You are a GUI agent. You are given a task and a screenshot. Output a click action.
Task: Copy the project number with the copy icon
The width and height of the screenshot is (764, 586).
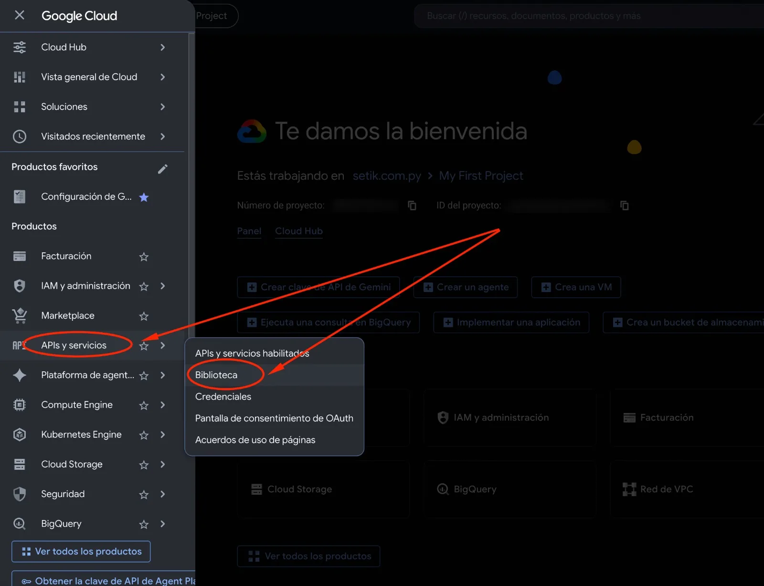point(412,206)
